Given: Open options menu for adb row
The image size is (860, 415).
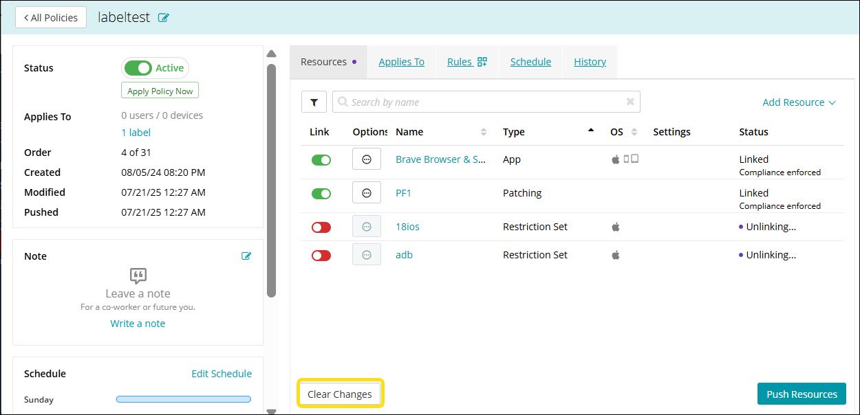Looking at the screenshot, I should click(367, 255).
